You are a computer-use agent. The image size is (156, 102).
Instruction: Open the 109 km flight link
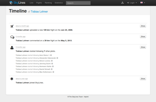[46, 30]
